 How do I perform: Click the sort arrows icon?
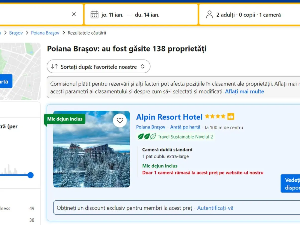coord(54,66)
